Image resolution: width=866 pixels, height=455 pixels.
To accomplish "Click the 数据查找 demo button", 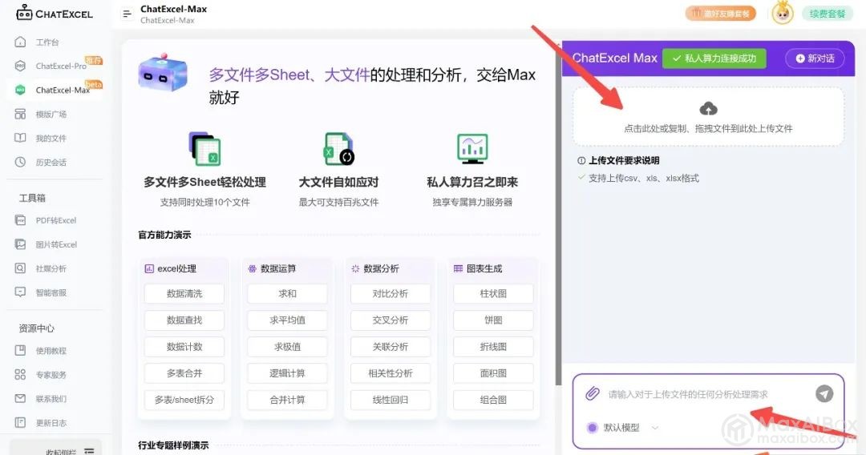I will (x=184, y=320).
